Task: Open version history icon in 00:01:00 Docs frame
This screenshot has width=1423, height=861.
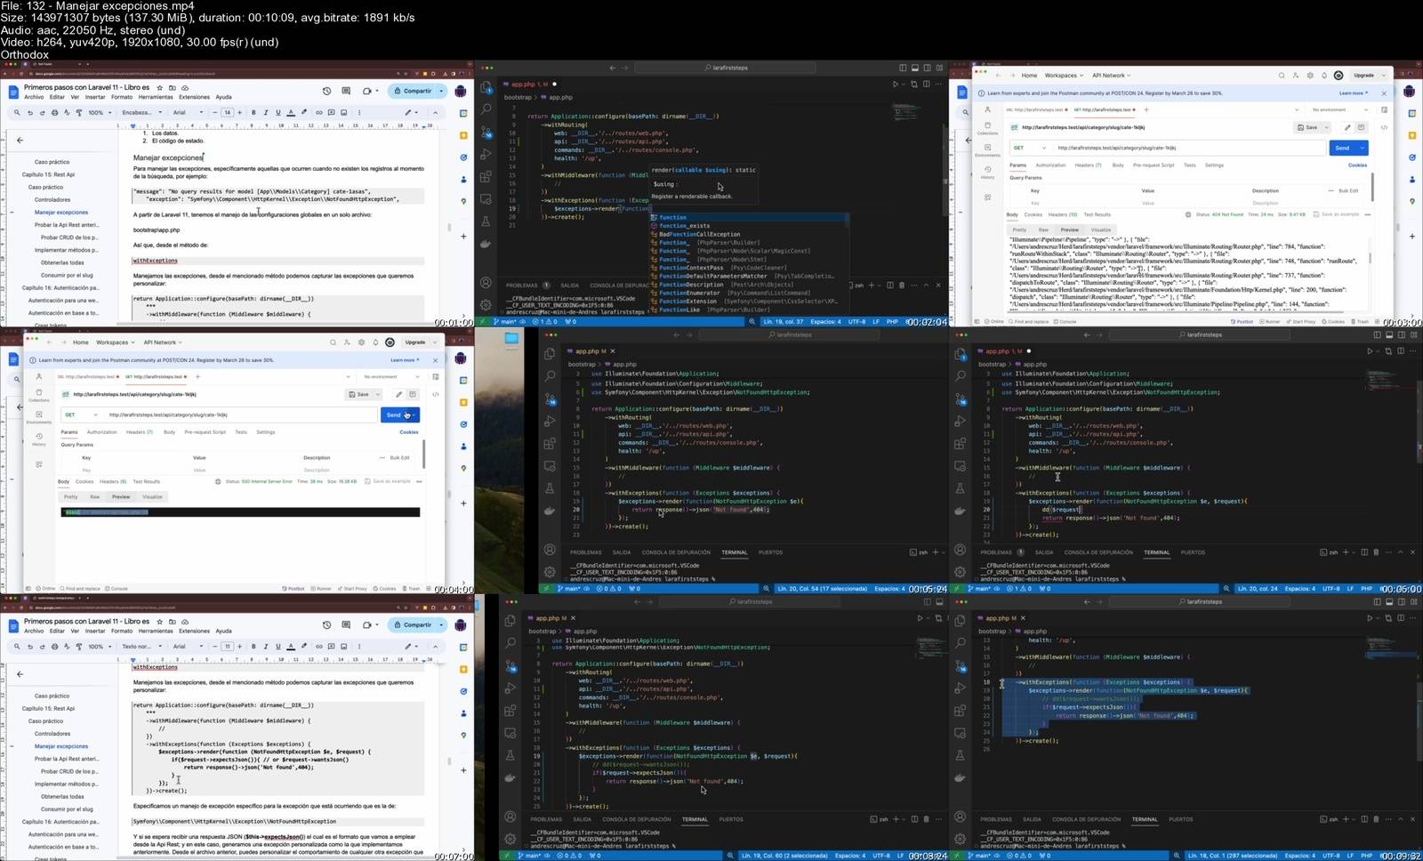Action: (326, 91)
